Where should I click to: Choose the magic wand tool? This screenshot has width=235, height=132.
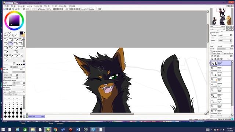click(x=10, y=33)
